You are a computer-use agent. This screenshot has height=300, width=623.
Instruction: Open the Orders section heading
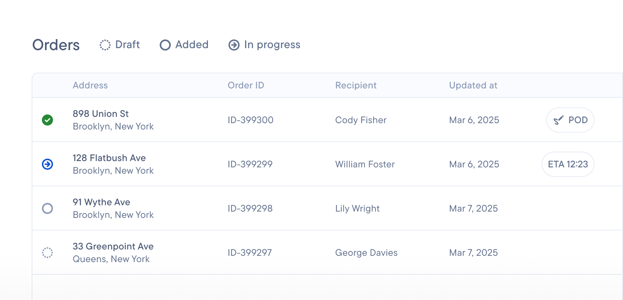[x=55, y=45]
